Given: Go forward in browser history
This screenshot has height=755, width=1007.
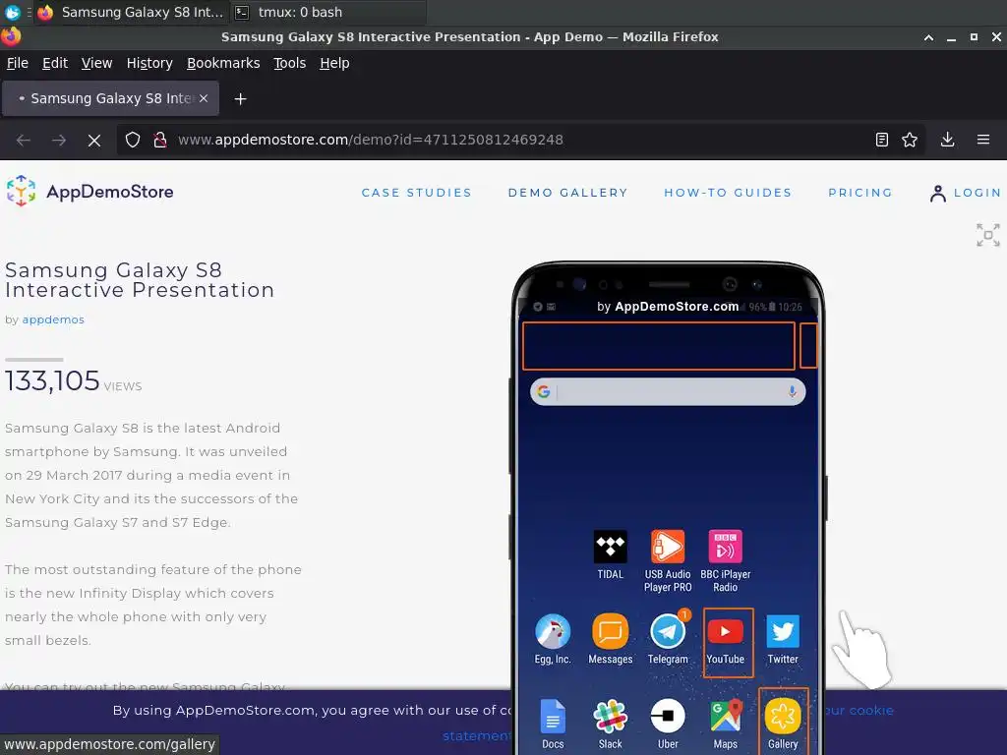Looking at the screenshot, I should pos(59,140).
